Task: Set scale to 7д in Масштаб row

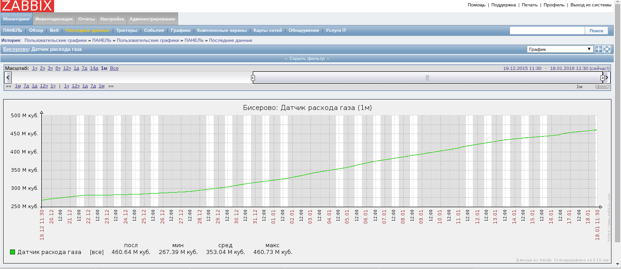Action: (85, 68)
